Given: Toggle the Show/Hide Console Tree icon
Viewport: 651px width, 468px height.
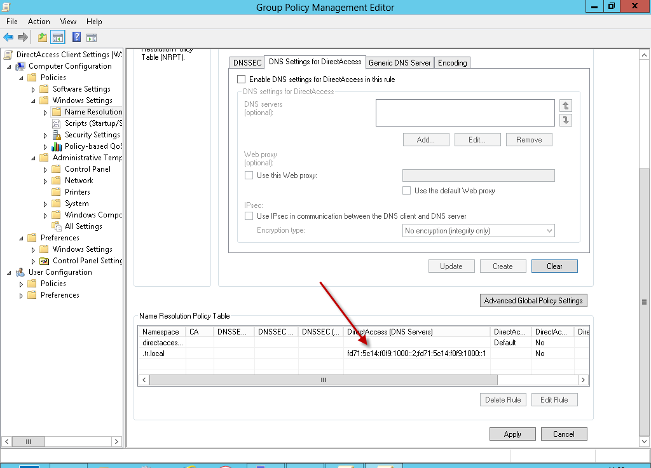Looking at the screenshot, I should [x=57, y=38].
